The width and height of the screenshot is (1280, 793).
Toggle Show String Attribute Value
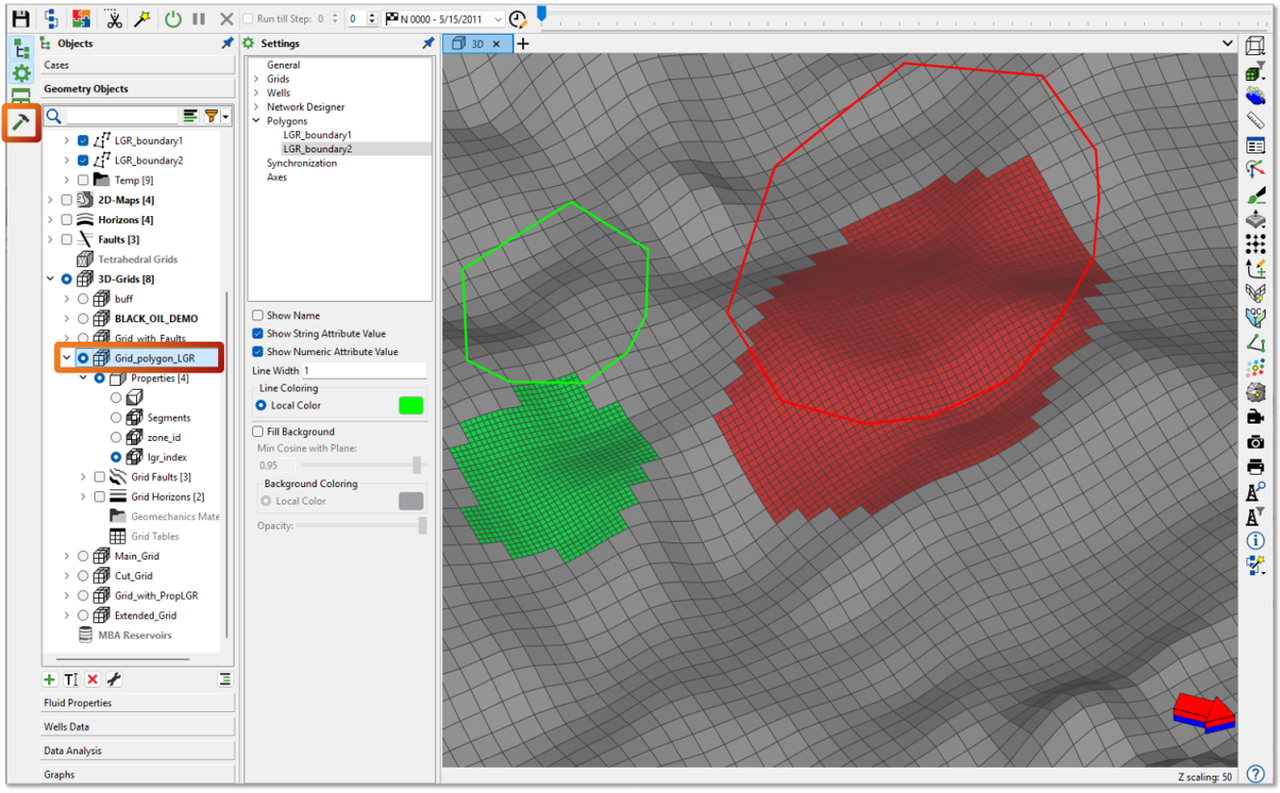(x=258, y=334)
